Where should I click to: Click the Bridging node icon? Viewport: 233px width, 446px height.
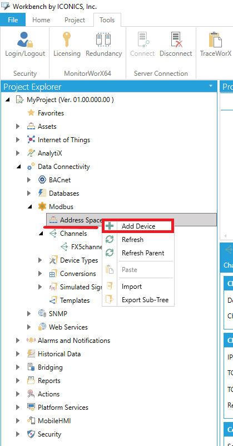point(31,367)
